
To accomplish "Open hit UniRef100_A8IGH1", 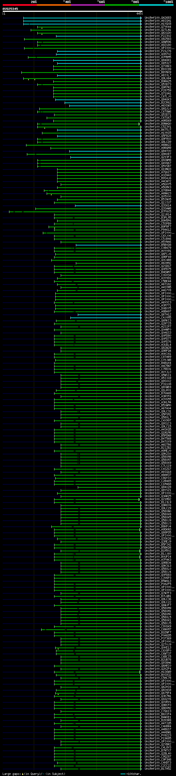I will [x=158, y=21].
